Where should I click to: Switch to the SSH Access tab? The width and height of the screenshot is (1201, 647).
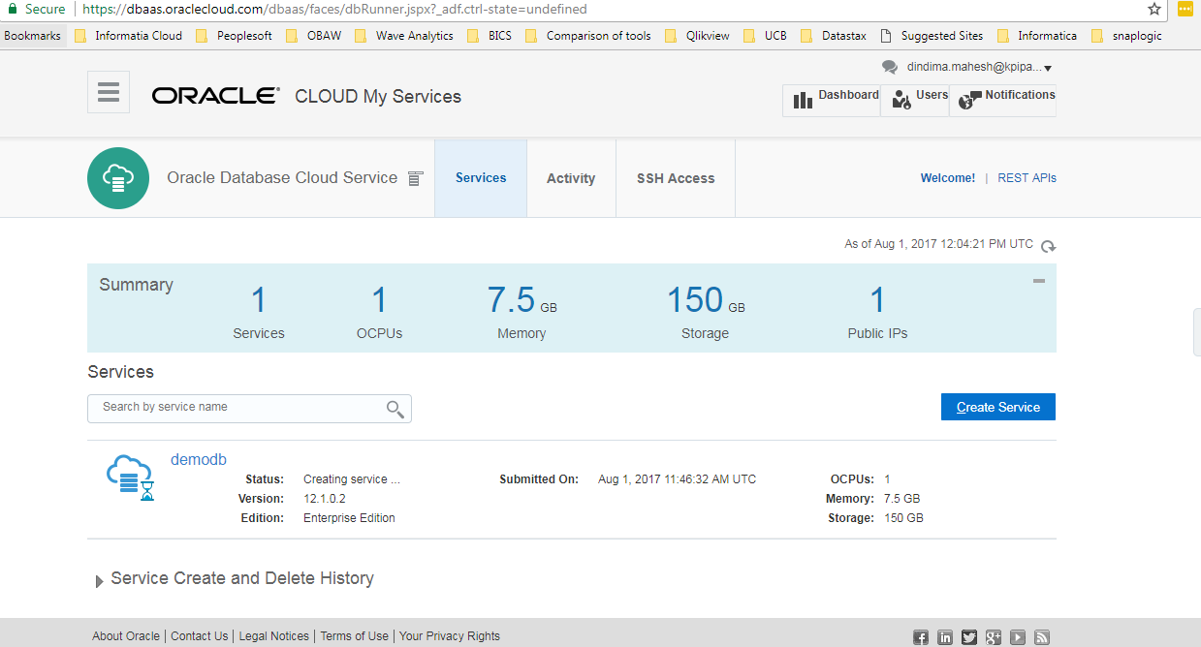pos(676,178)
